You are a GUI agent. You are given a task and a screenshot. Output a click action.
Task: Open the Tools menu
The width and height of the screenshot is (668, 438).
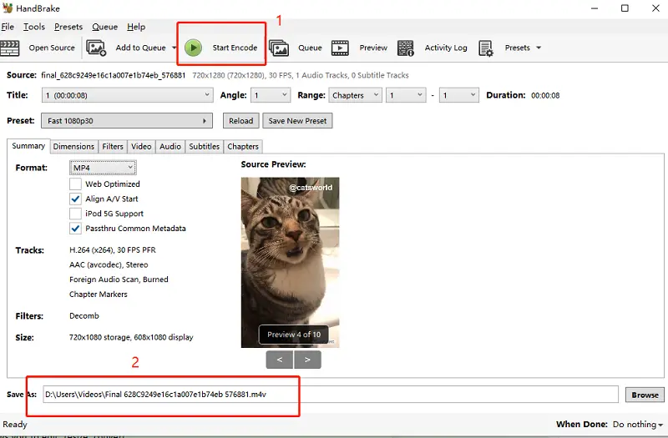tap(34, 27)
